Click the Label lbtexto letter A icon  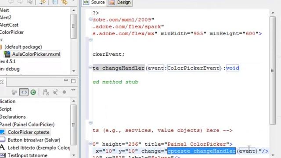2,147
